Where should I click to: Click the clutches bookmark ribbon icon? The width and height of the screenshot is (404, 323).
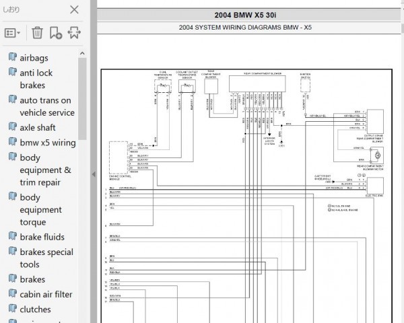(13, 308)
